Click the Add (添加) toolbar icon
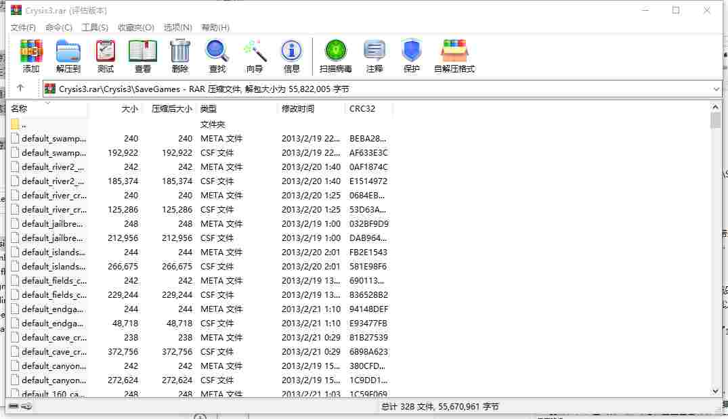Image resolution: width=728 pixels, height=419 pixels. point(31,56)
